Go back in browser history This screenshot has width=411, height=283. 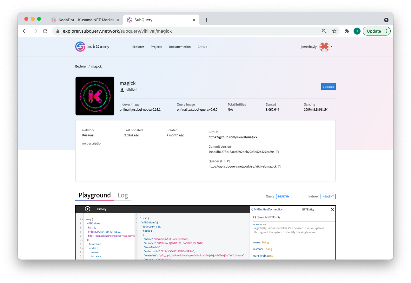25,31
